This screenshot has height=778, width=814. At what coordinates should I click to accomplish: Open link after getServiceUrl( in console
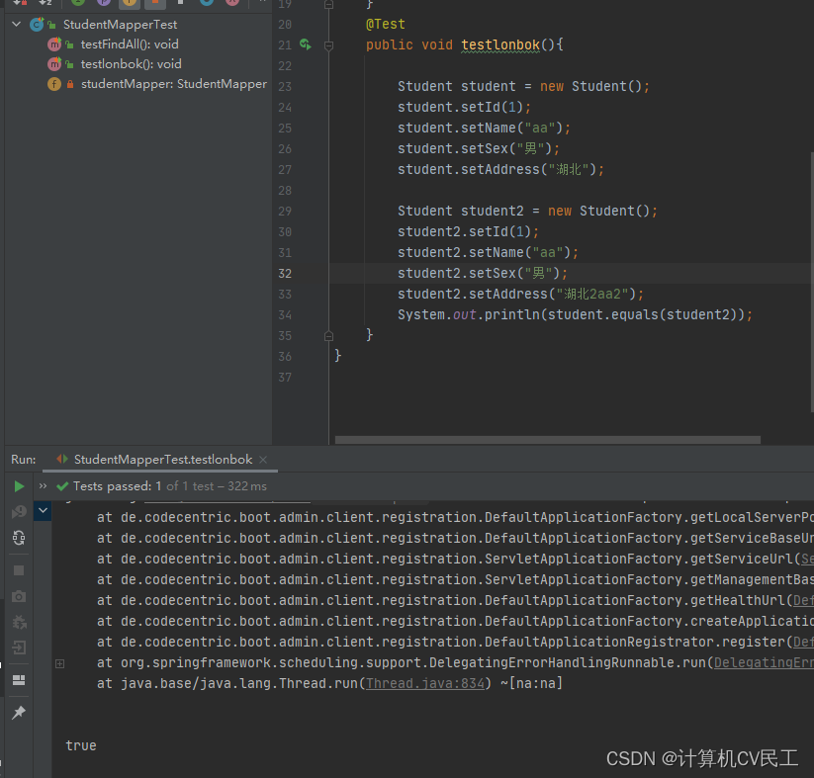tap(807, 559)
